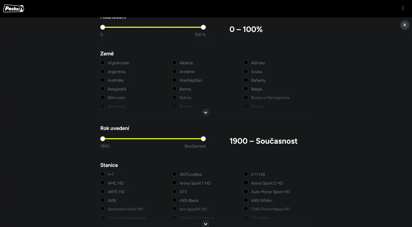Click the Současnost year slider handle
Image resolution: width=412 pixels, height=227 pixels.
(203, 139)
